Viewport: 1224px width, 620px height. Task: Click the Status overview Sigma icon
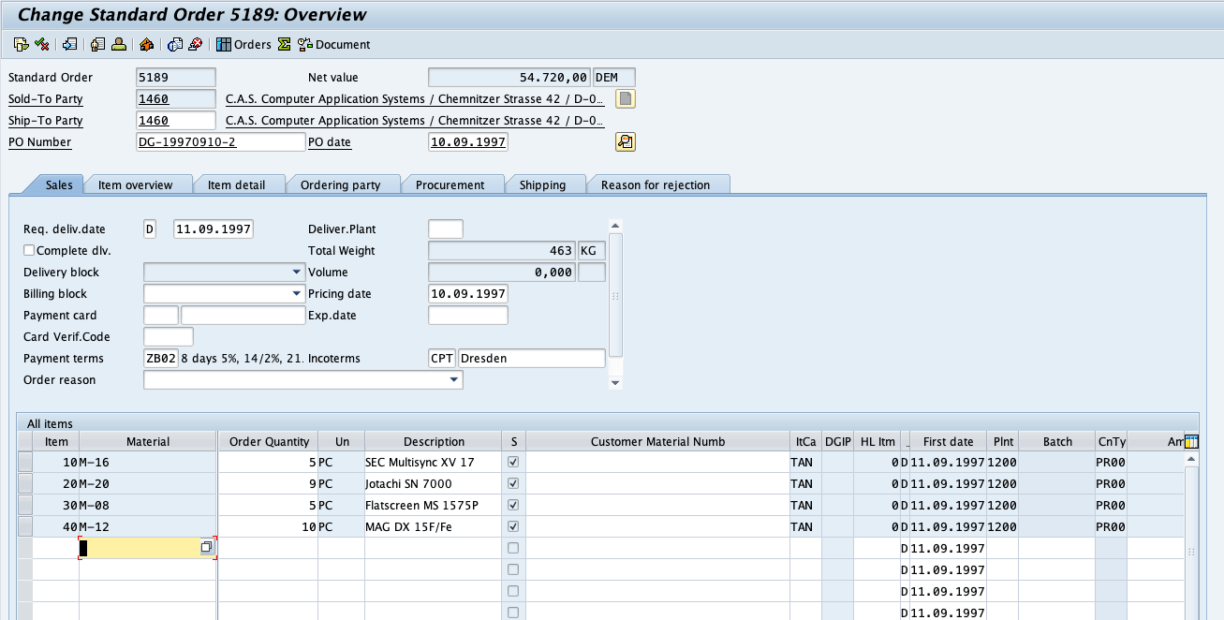[x=284, y=44]
